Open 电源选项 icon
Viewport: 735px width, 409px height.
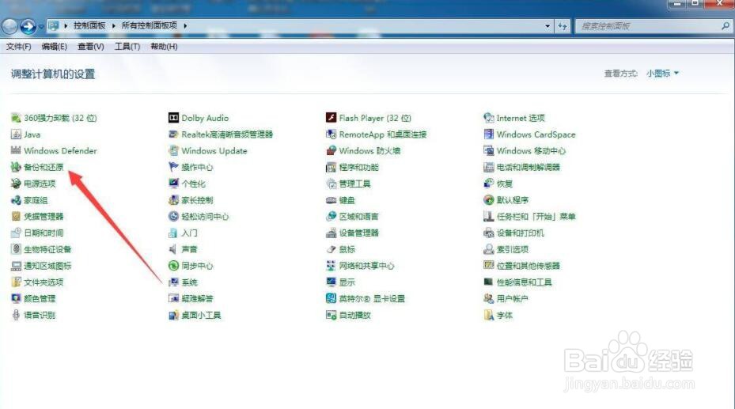click(16, 184)
